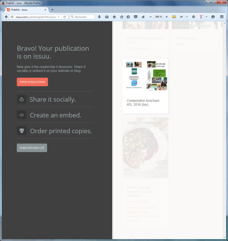Zoom in with the plus icon
Screen dimensions: 228x241
(x=167, y=17)
